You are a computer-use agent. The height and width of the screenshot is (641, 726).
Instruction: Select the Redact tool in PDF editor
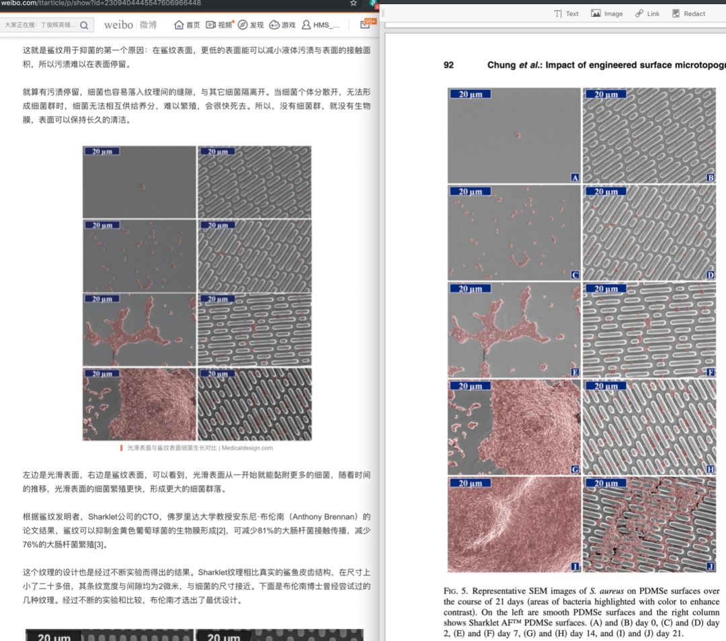click(688, 13)
